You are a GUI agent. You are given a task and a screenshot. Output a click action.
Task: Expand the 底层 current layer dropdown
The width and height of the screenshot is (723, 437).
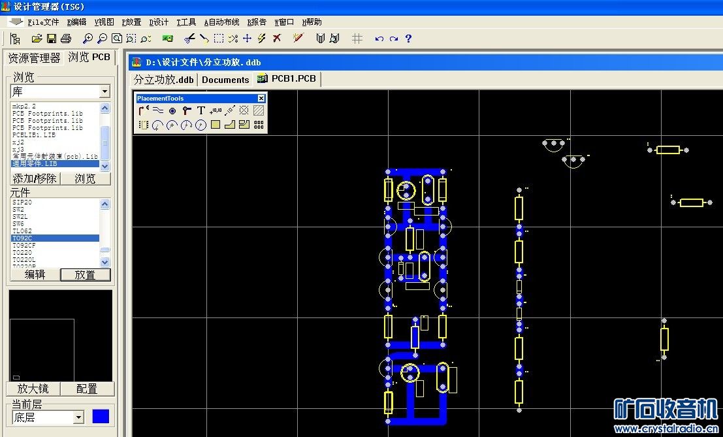pos(79,417)
